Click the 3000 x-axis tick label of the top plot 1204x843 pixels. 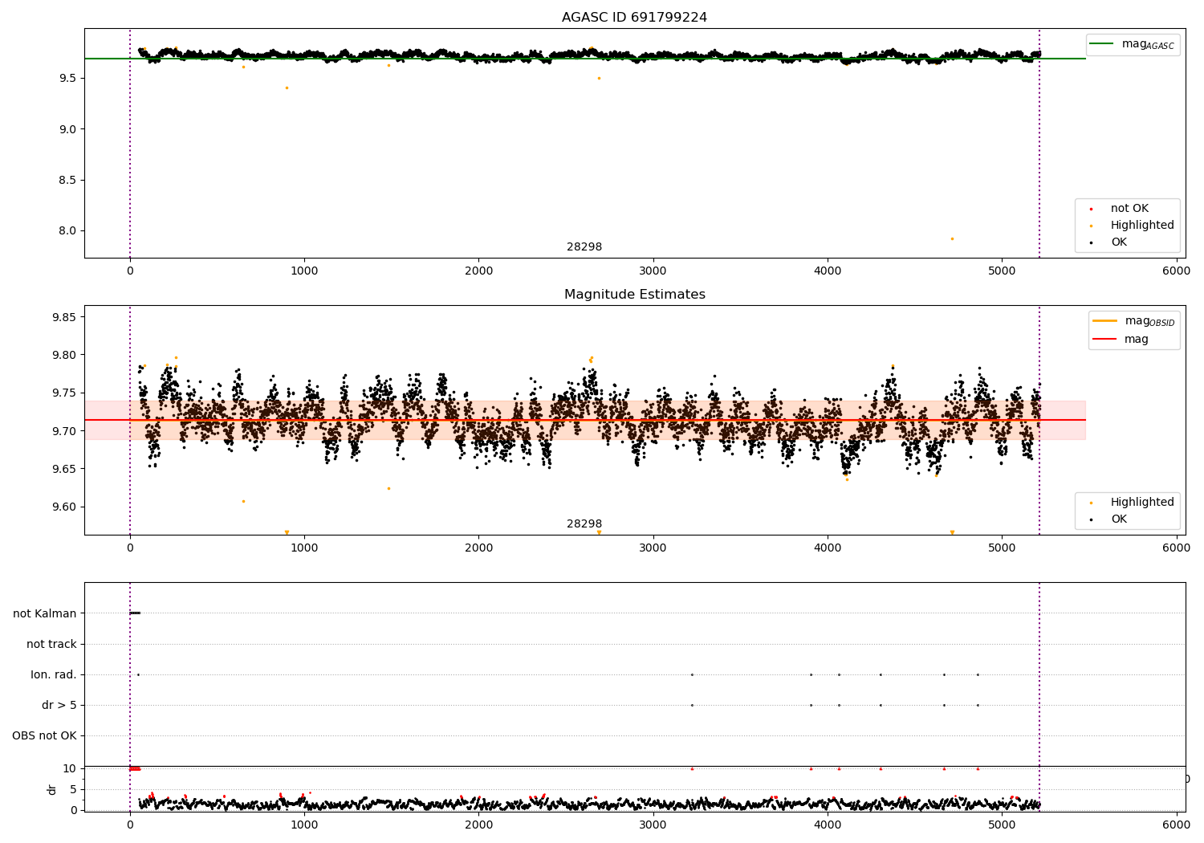(x=653, y=271)
